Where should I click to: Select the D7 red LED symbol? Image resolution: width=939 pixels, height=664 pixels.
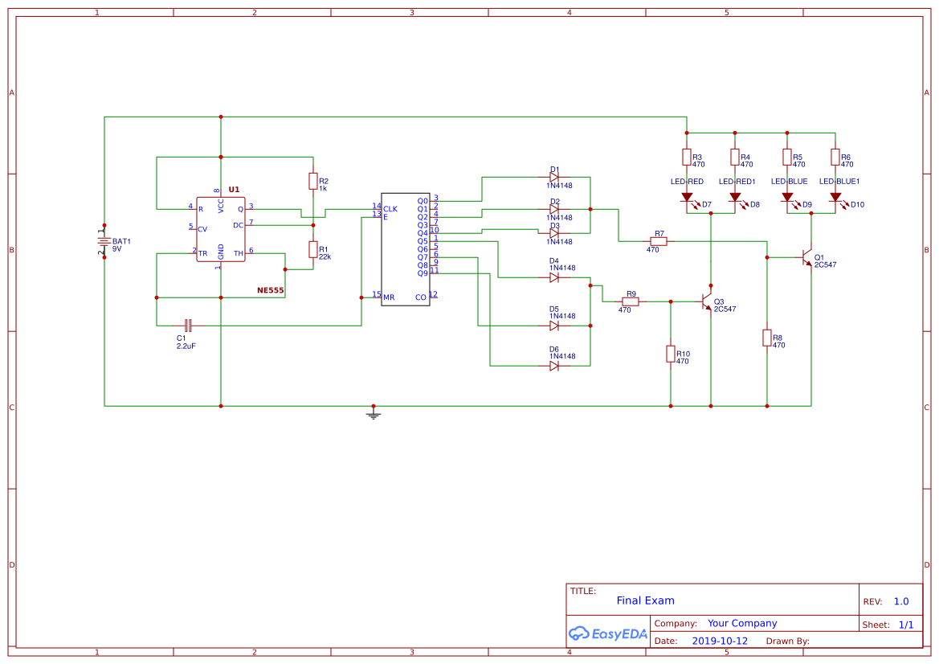687,197
